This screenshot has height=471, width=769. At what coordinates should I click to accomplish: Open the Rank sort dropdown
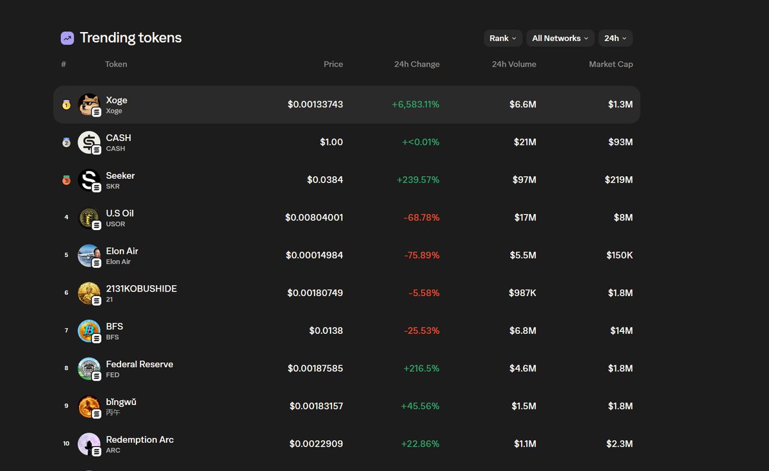click(x=503, y=38)
